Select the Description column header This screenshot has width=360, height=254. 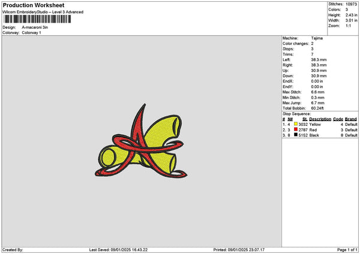pos(320,119)
